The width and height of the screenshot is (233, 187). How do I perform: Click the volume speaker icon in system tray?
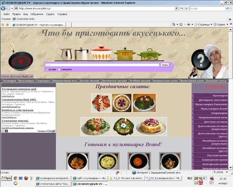tap(212, 183)
